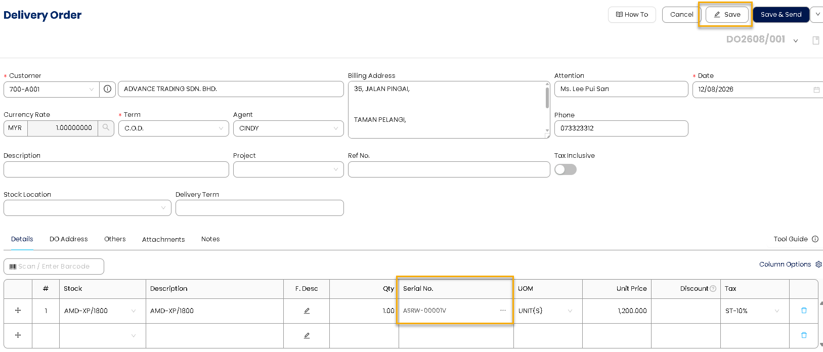Go to the Notes tab
Image resolution: width=823 pixels, height=352 pixels.
pos(210,239)
